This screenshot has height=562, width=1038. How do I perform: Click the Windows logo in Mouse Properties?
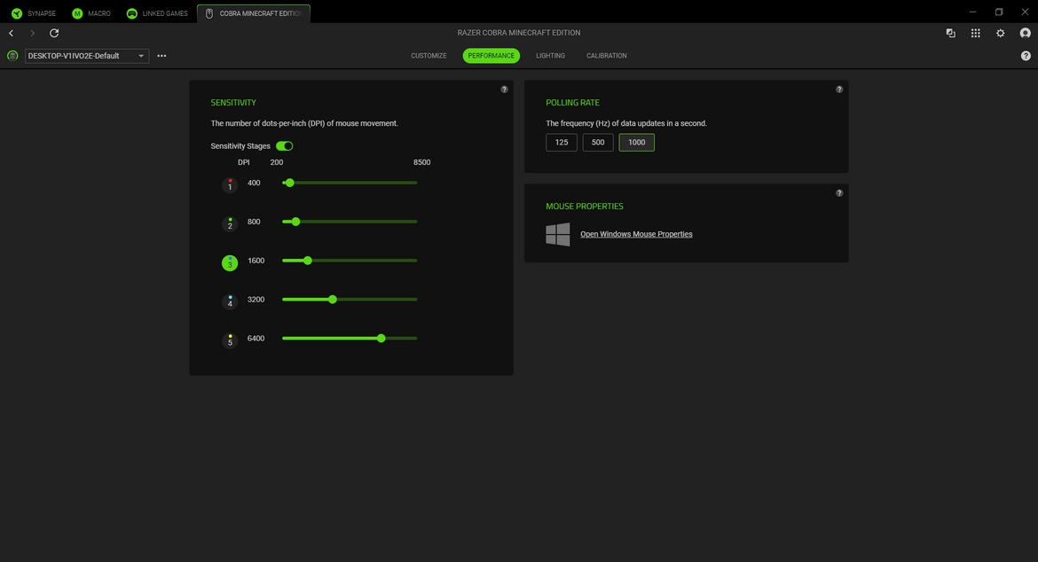(558, 234)
